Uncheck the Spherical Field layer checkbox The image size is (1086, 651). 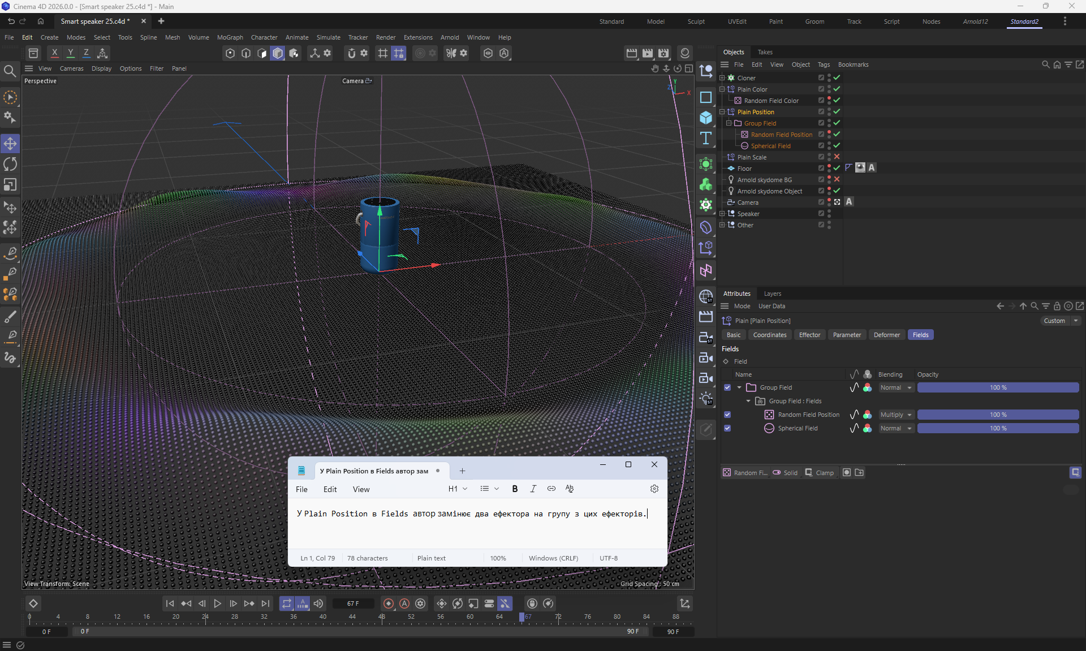(x=727, y=428)
